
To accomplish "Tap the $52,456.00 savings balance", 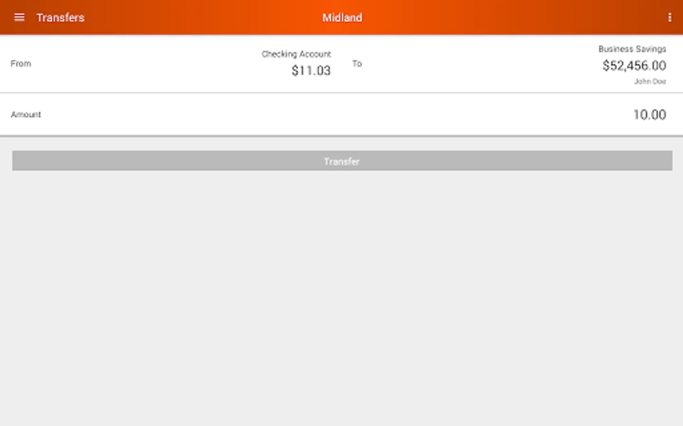I will coord(634,66).
